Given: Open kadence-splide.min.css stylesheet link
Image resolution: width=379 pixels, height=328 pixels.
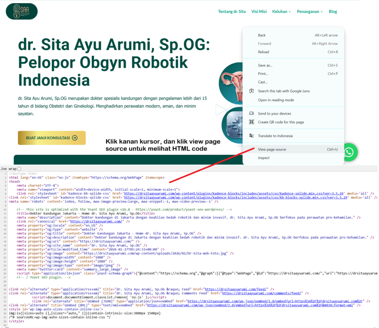Looking at the screenshot, I should point(234,193).
